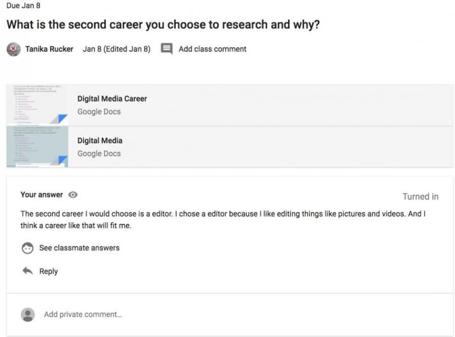Click the Due Jan 8 label

(x=23, y=6)
